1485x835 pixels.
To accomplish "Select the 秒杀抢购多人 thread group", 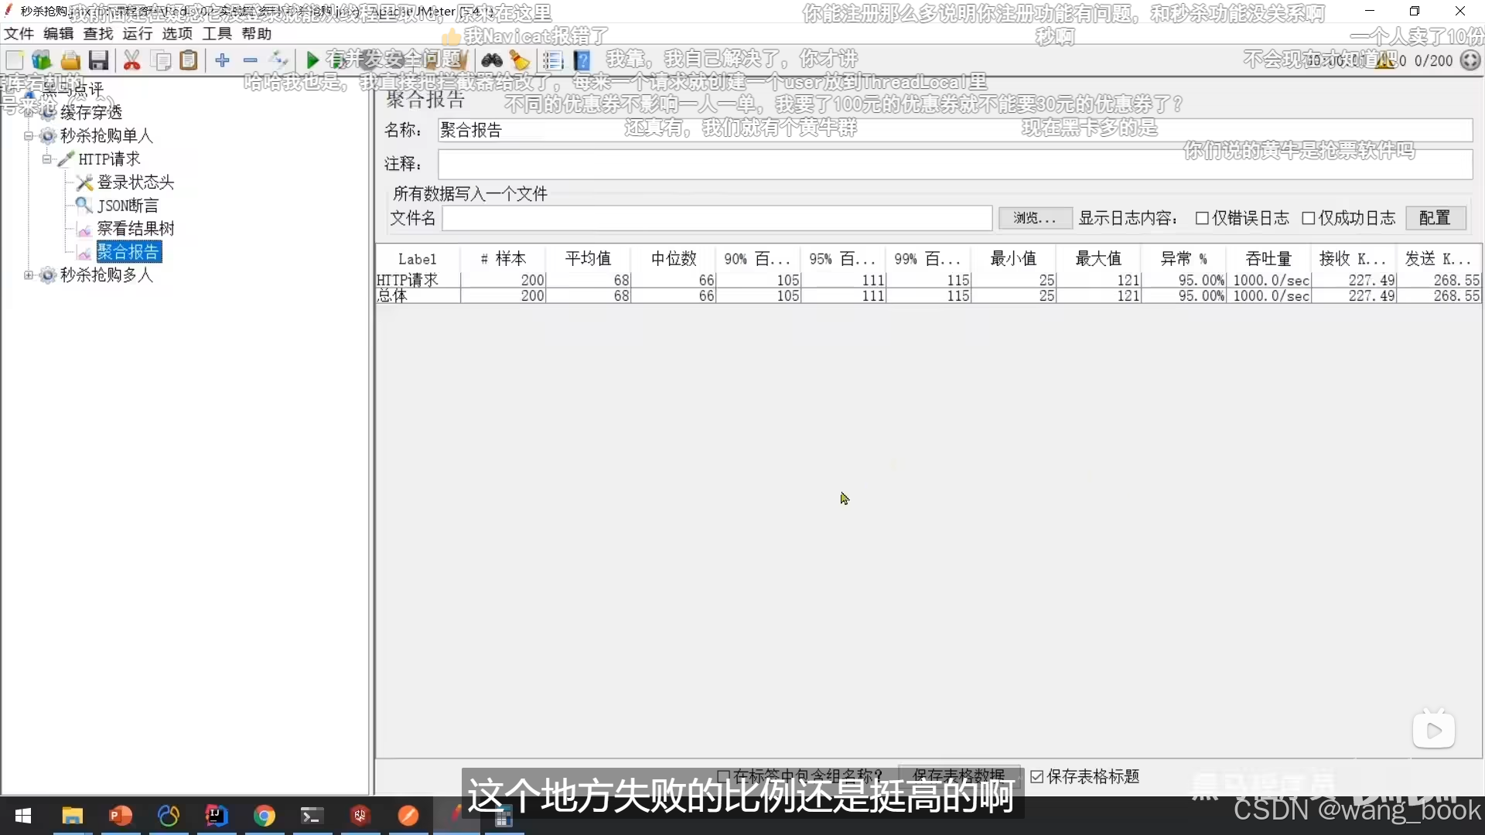I will (107, 275).
